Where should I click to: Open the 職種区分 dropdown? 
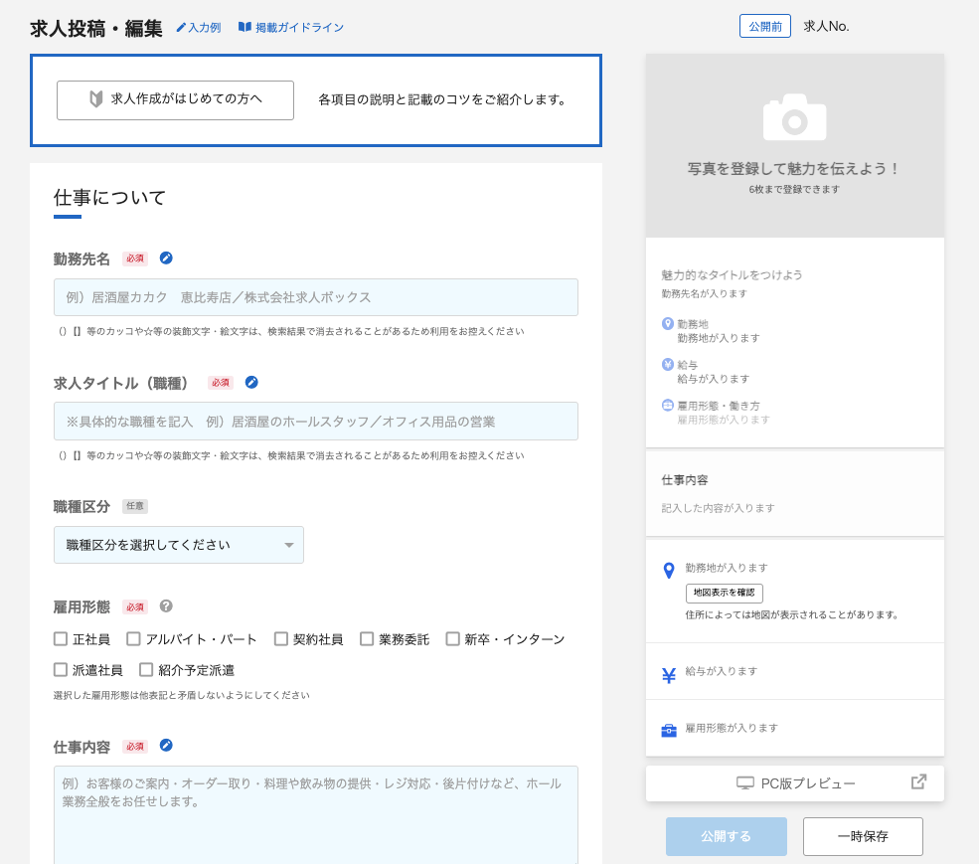179,545
